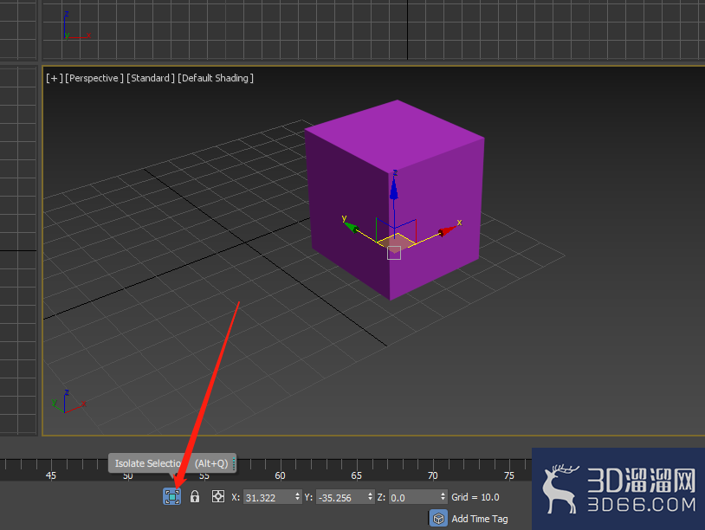Viewport: 705px width, 530px height.
Task: Click the green Y axis gizmo arrow
Action: [x=351, y=227]
